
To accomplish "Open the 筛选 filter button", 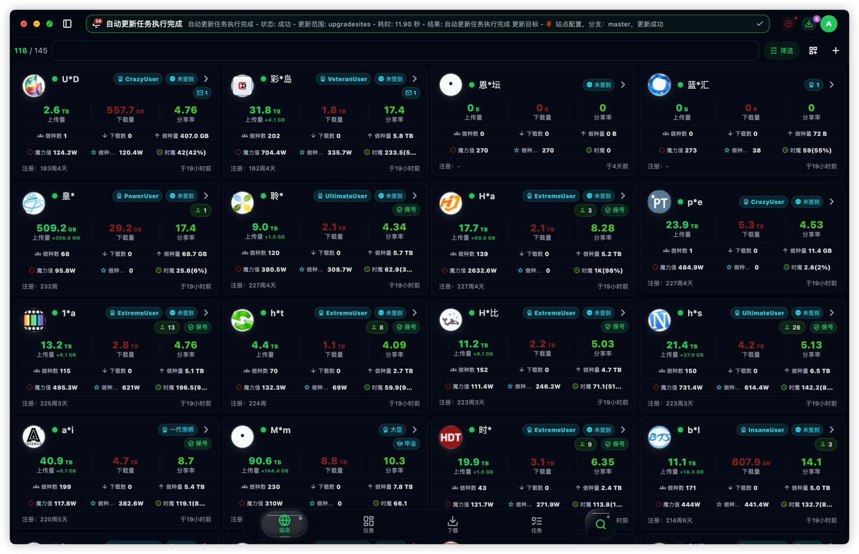I will [782, 50].
